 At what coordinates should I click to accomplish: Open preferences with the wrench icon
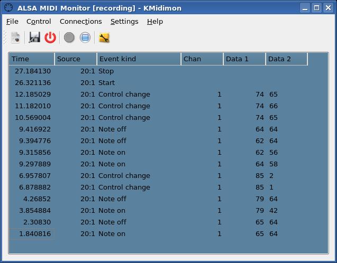[x=104, y=37]
